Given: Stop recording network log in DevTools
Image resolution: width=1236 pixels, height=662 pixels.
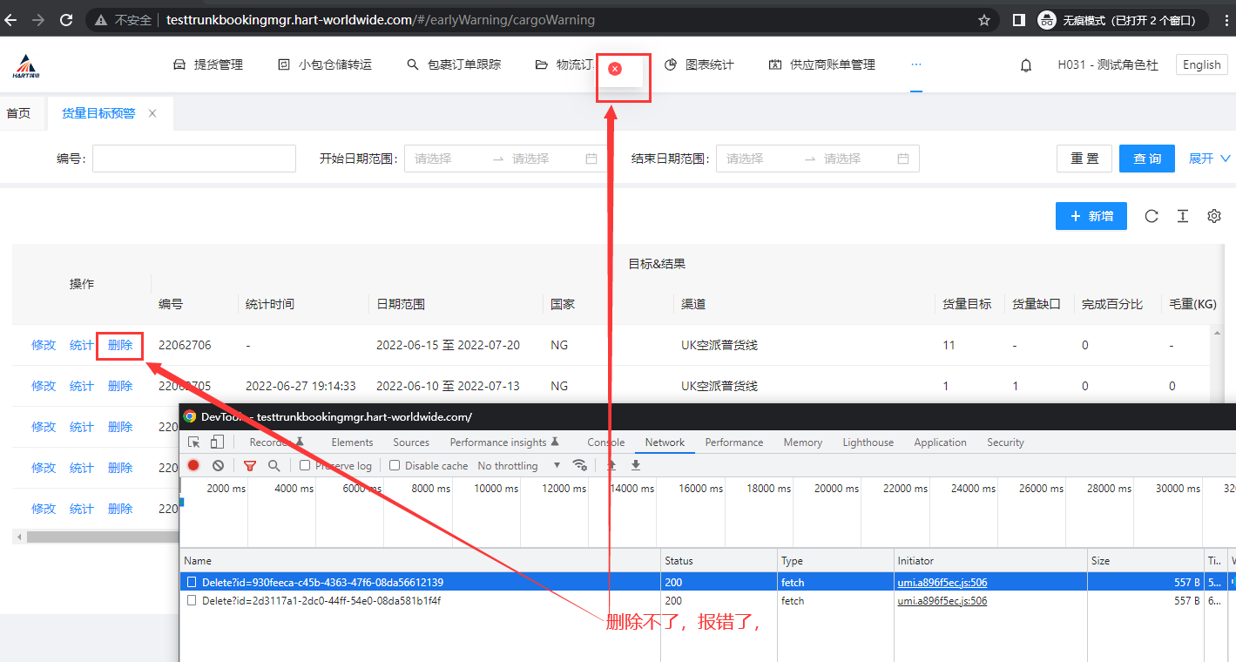Looking at the screenshot, I should pos(193,466).
